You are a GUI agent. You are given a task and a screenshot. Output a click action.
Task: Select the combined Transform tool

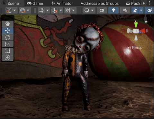point(8,58)
